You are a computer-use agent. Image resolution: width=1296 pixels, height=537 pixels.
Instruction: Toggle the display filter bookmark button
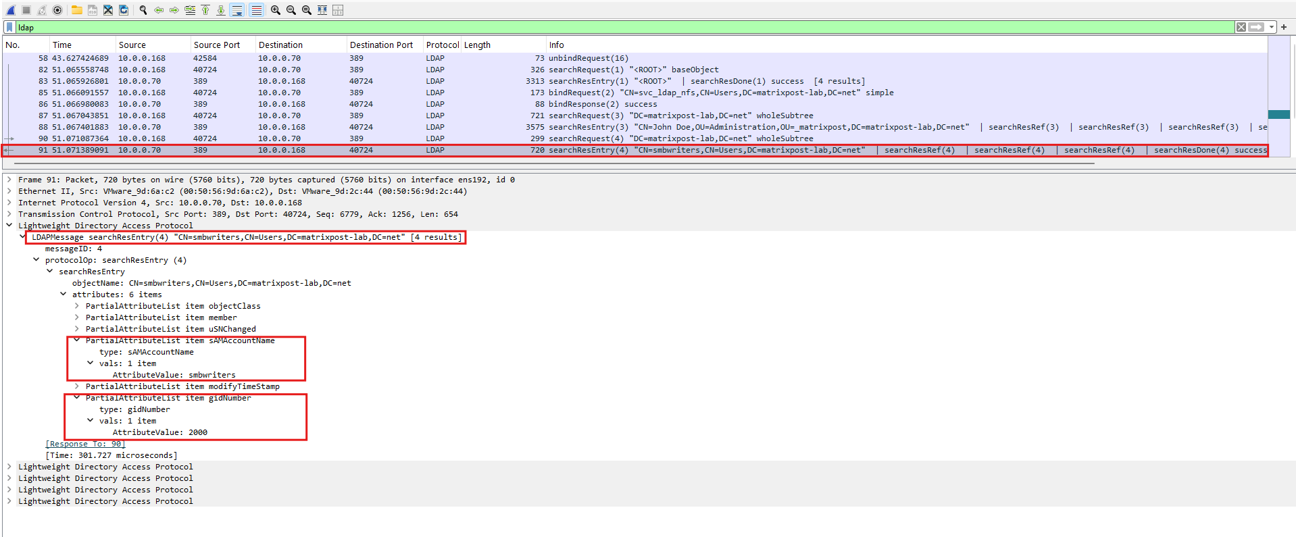pyautogui.click(x=9, y=27)
